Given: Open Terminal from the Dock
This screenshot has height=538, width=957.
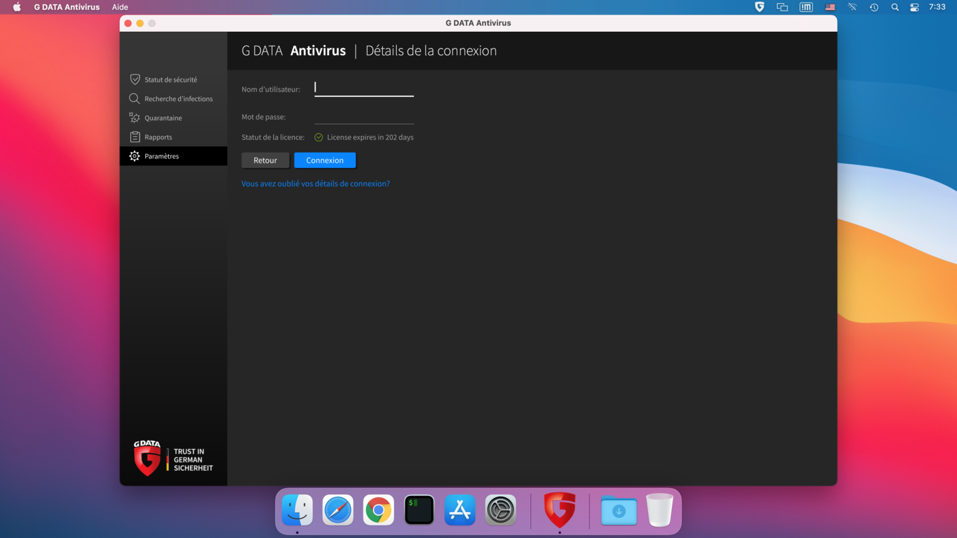Looking at the screenshot, I should [419, 510].
